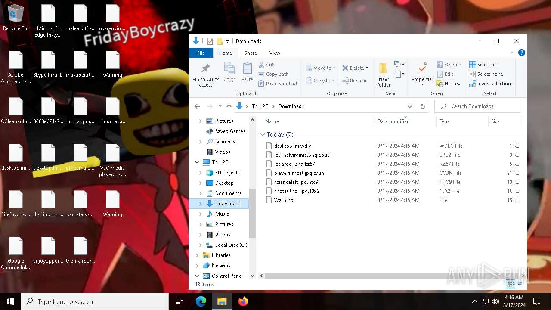Go up one folder level arrow
Viewport: 551px width, 310px height.
tap(229, 106)
